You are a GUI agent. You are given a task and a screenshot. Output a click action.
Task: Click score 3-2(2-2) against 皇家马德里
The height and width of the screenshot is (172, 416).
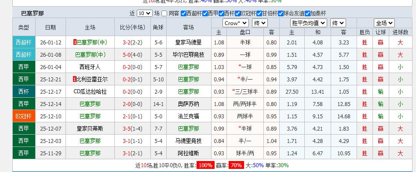coord(132,43)
